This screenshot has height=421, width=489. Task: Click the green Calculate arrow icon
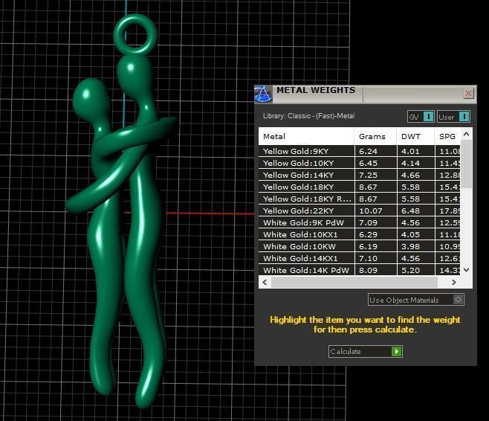coord(397,351)
